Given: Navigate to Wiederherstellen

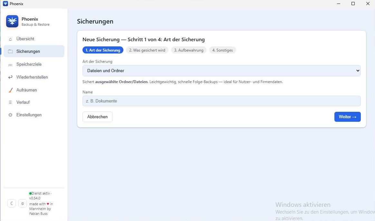Looking at the screenshot, I should coord(34,77).
